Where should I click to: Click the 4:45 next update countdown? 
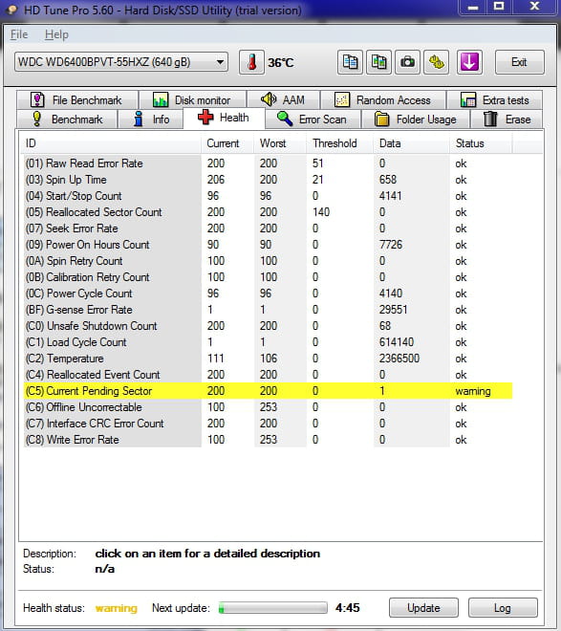(348, 608)
